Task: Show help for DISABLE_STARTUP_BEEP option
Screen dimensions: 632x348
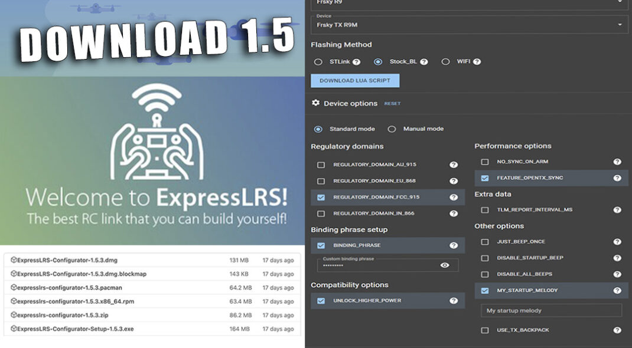Action: (x=617, y=258)
